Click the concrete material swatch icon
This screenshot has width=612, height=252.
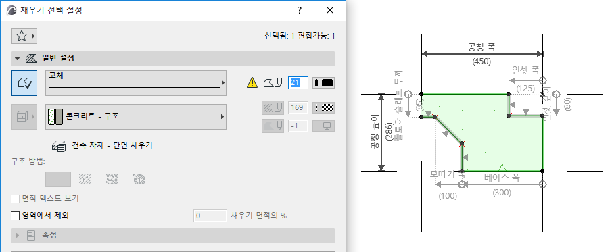(x=55, y=116)
